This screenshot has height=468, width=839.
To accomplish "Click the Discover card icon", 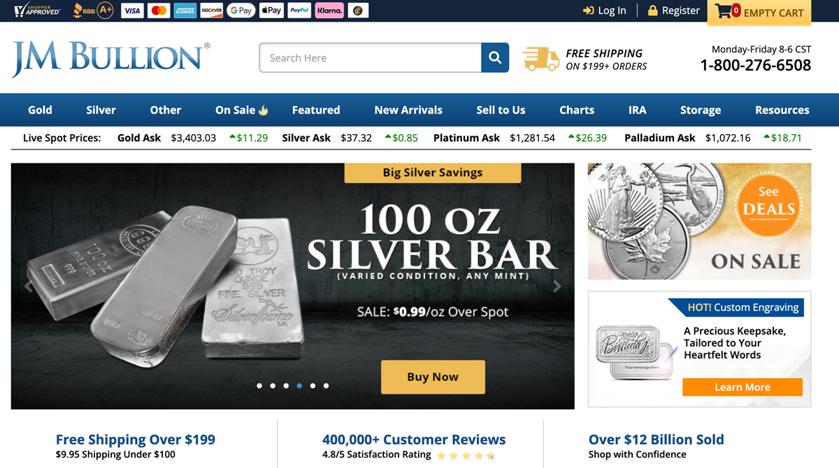I will [x=211, y=10].
